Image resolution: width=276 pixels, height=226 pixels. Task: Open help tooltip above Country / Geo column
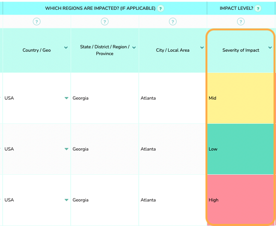[x=37, y=22]
